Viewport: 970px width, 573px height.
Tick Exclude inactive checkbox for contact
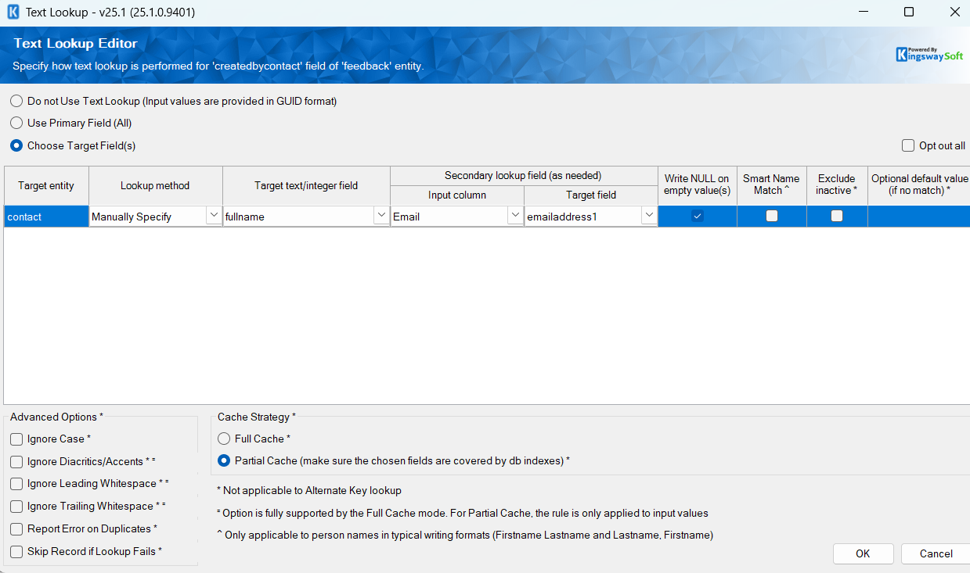pyautogui.click(x=837, y=217)
